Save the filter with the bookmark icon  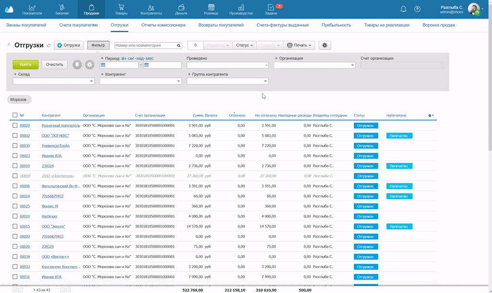coord(77,64)
